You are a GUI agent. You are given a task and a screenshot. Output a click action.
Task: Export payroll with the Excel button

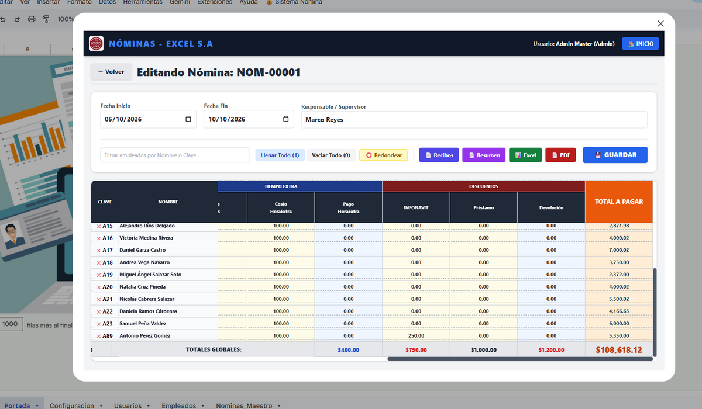coord(525,155)
